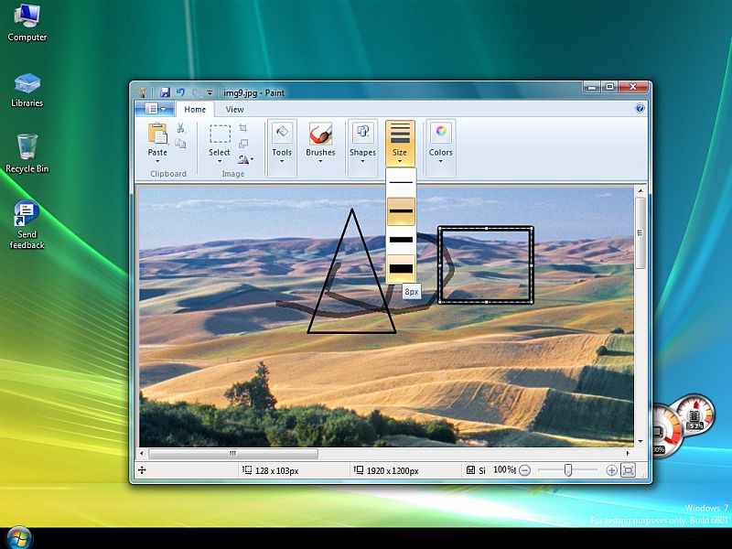Click the zoom in plus button

tap(611, 470)
